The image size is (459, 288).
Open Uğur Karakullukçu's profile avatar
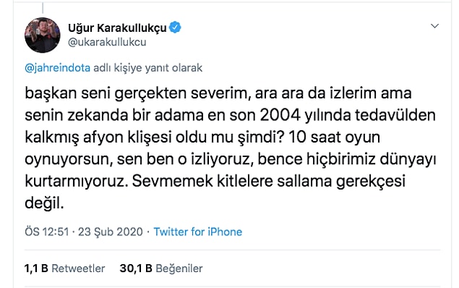point(43,35)
